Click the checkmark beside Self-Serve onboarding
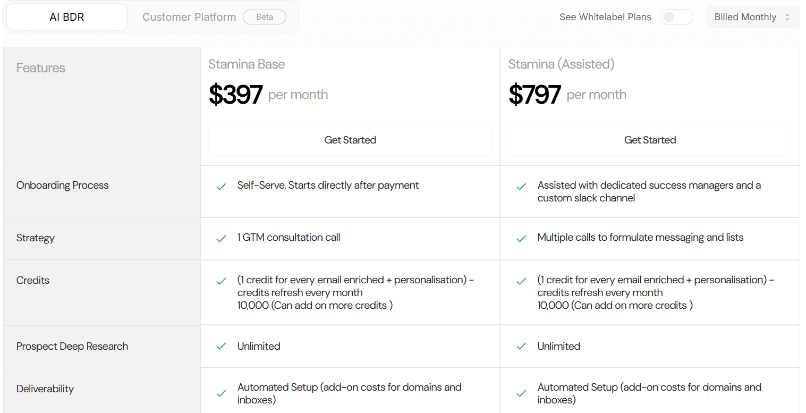 (221, 187)
